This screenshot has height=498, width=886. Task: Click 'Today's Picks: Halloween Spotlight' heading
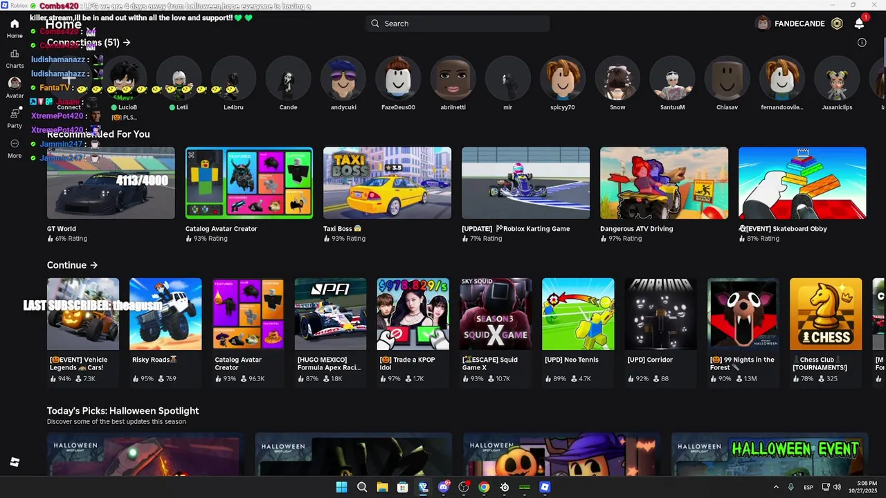pyautogui.click(x=123, y=411)
